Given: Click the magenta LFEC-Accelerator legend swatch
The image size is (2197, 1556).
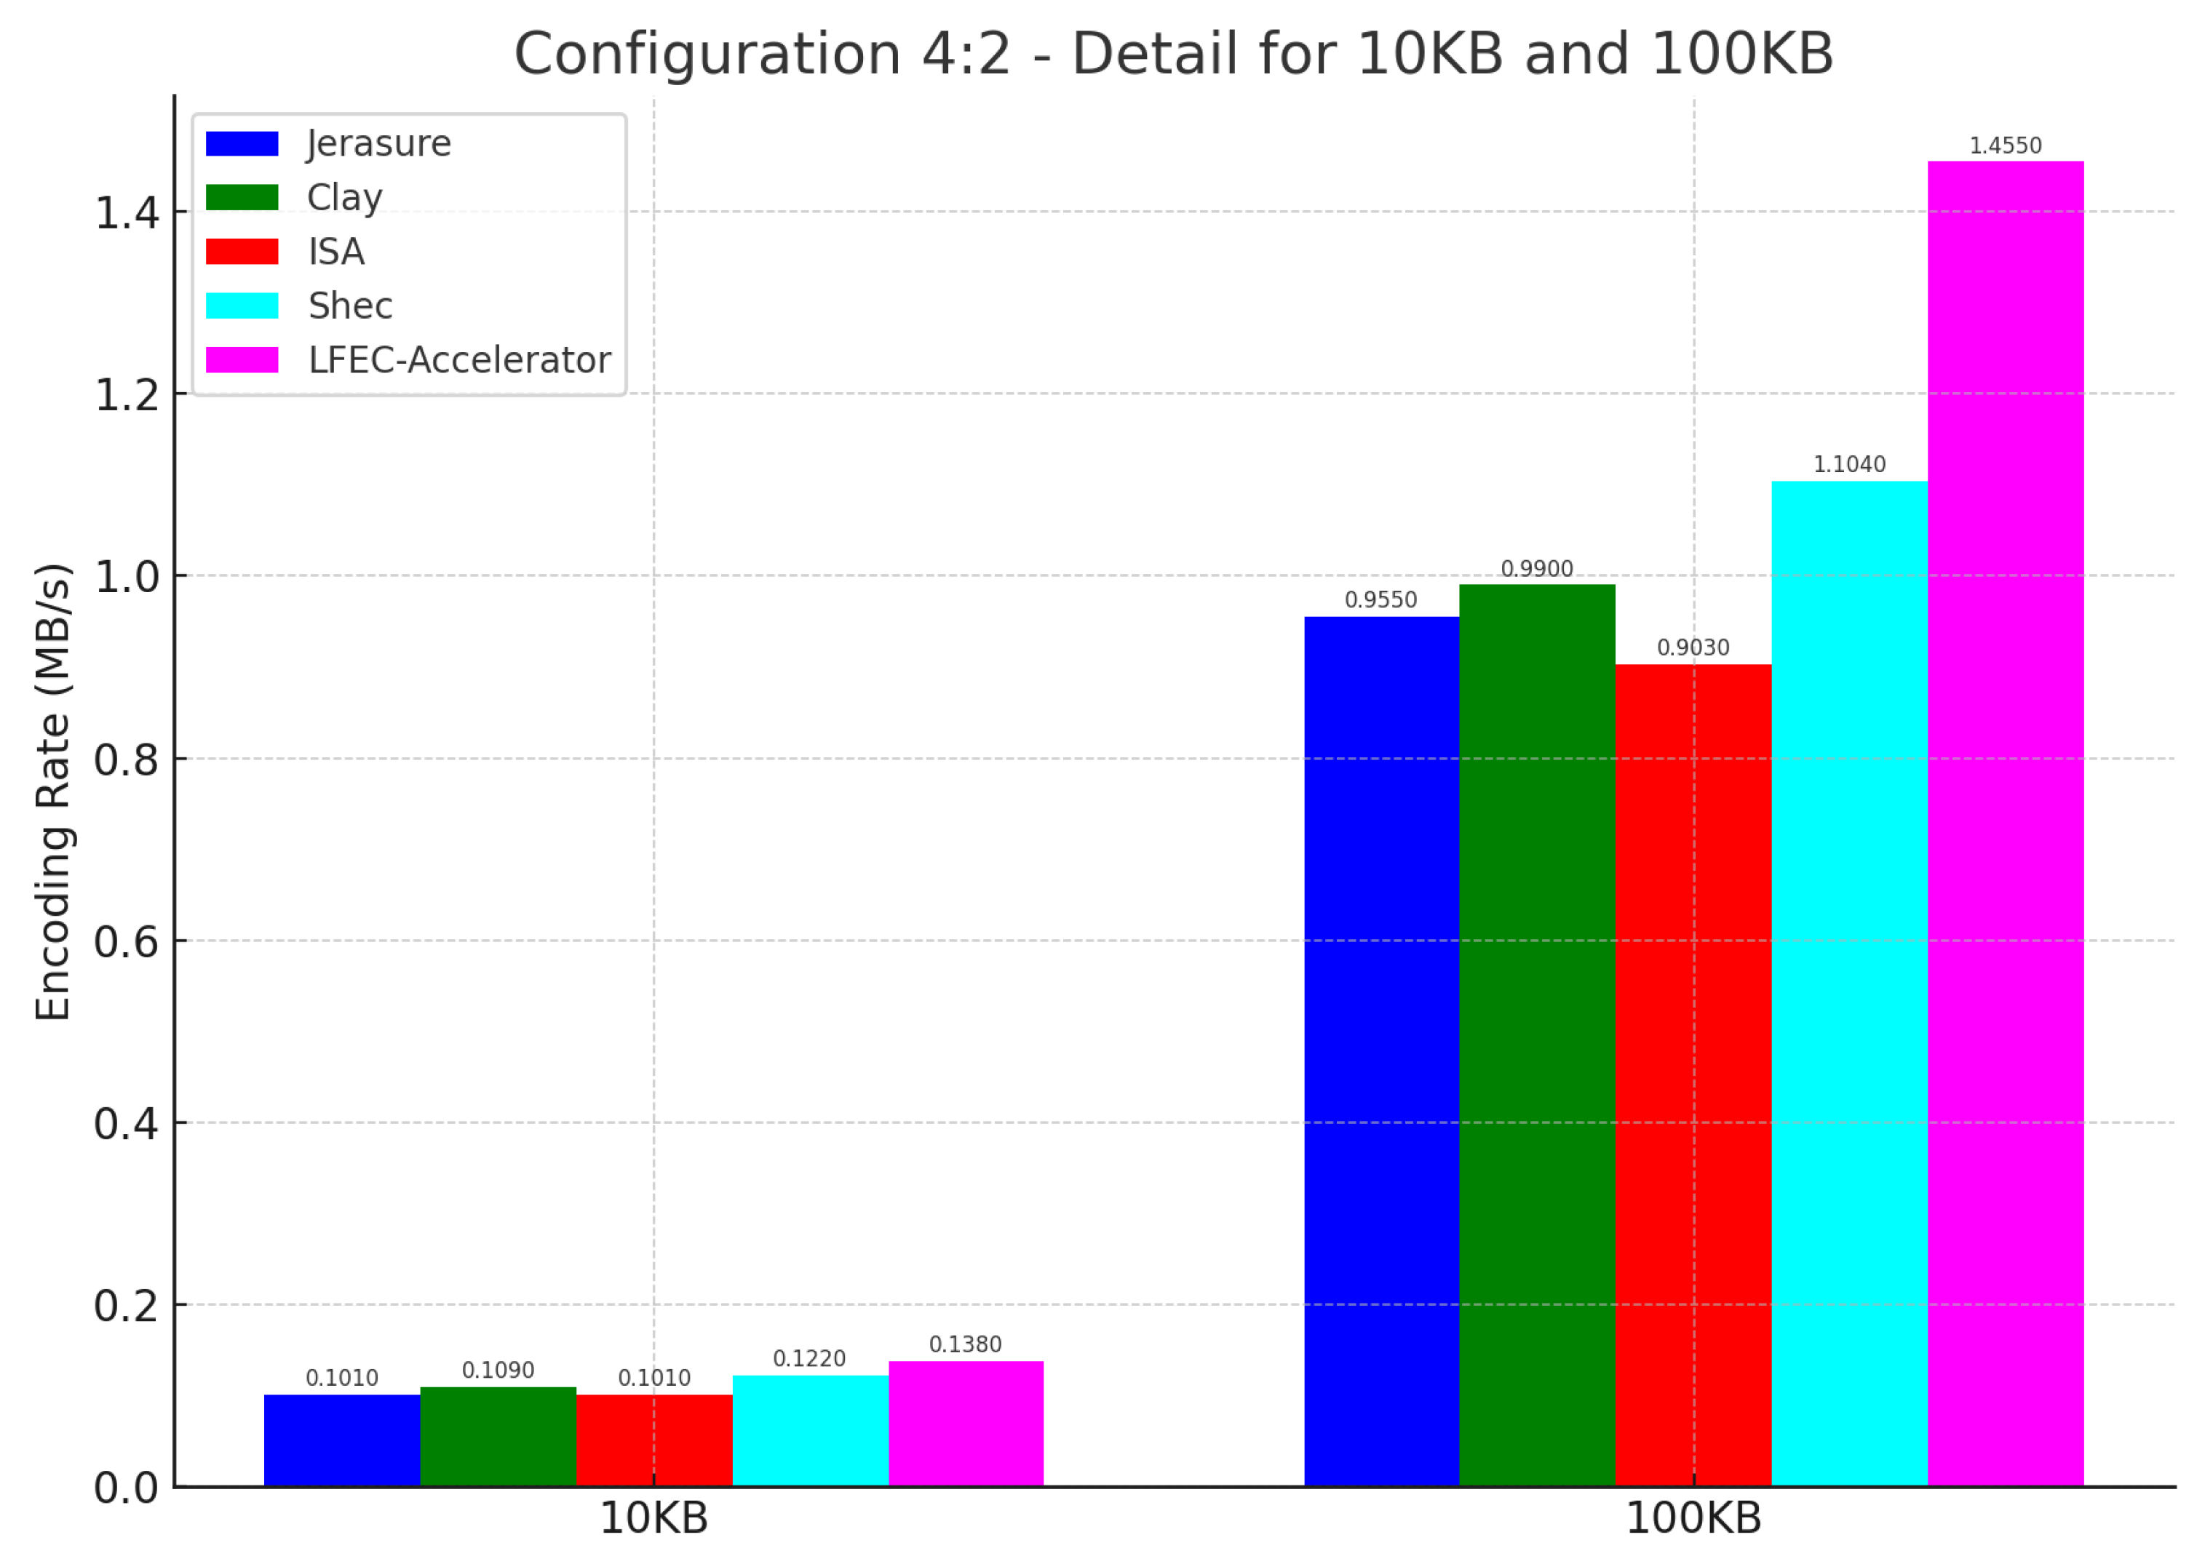Looking at the screenshot, I should pyautogui.click(x=242, y=360).
